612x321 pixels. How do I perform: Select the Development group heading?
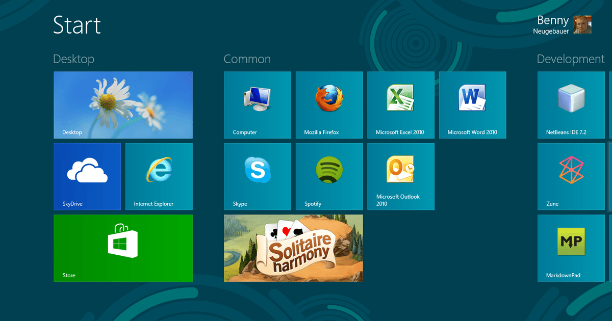(571, 60)
